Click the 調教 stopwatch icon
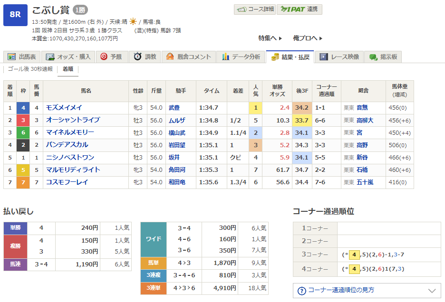 [138, 57]
